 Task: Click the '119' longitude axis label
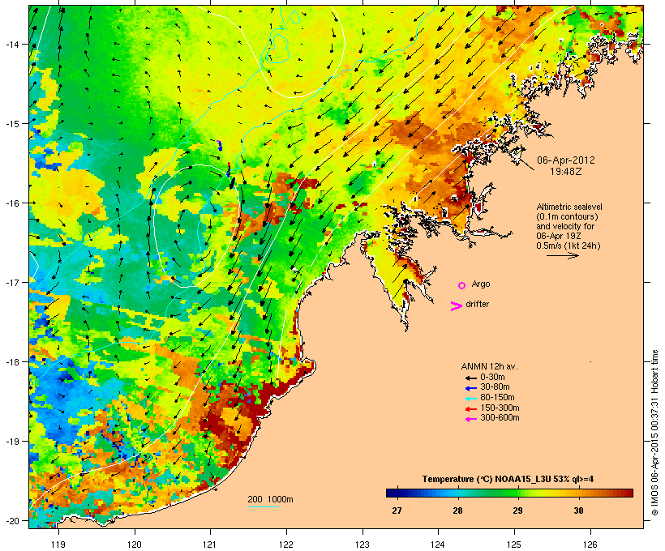[58, 545]
